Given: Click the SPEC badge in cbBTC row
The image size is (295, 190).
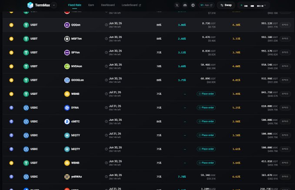Looking at the screenshot, I should (x=285, y=121).
